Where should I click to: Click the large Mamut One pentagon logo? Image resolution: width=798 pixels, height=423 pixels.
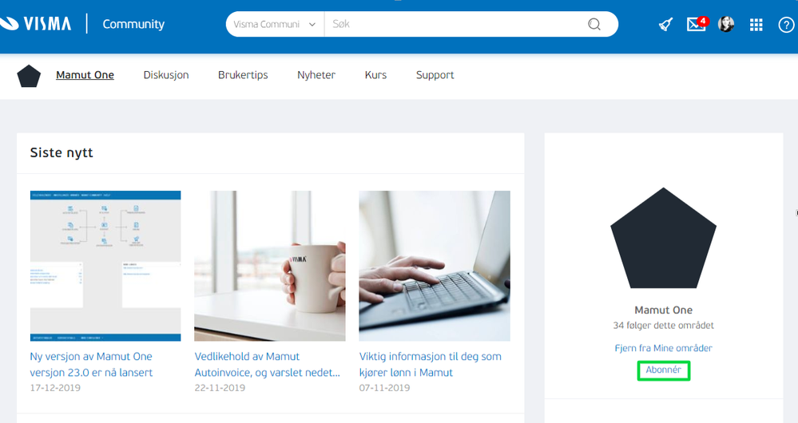pos(663,238)
